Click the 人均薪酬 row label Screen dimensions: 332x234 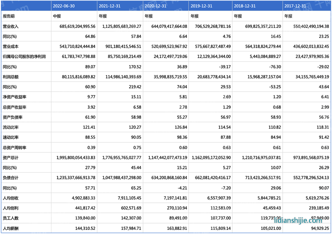coord(11,229)
